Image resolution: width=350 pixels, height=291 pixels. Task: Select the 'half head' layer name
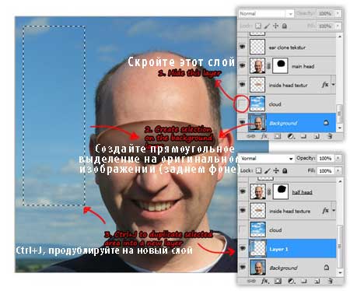coord(302,192)
